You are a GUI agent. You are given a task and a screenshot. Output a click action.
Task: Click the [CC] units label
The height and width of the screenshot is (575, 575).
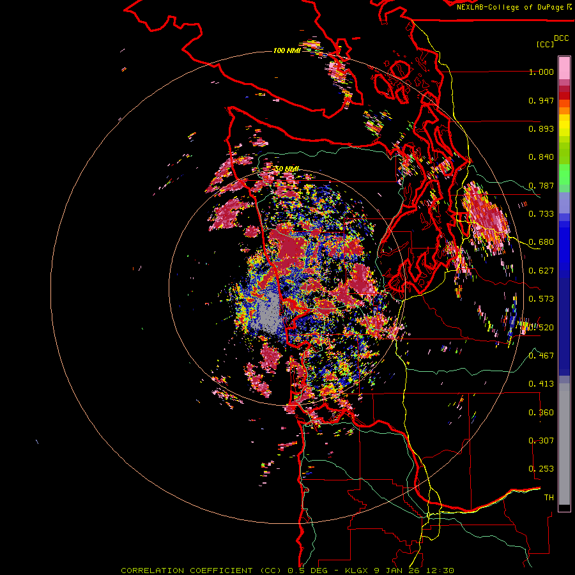click(546, 44)
